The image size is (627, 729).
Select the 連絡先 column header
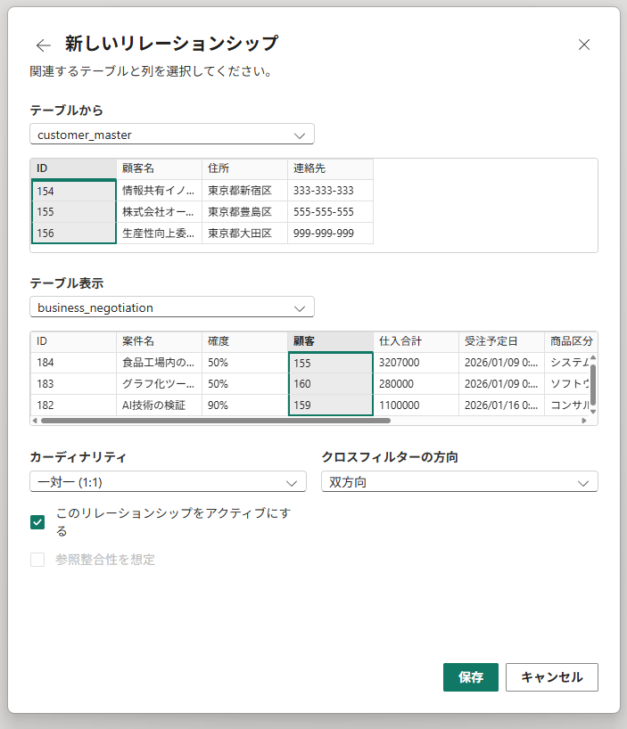point(330,168)
